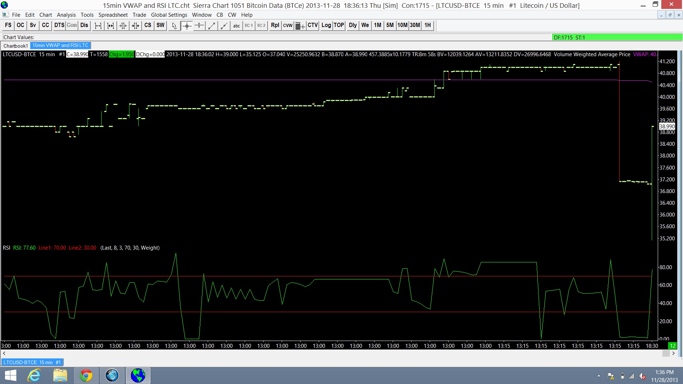Select the pointer arrow tool

174,26
